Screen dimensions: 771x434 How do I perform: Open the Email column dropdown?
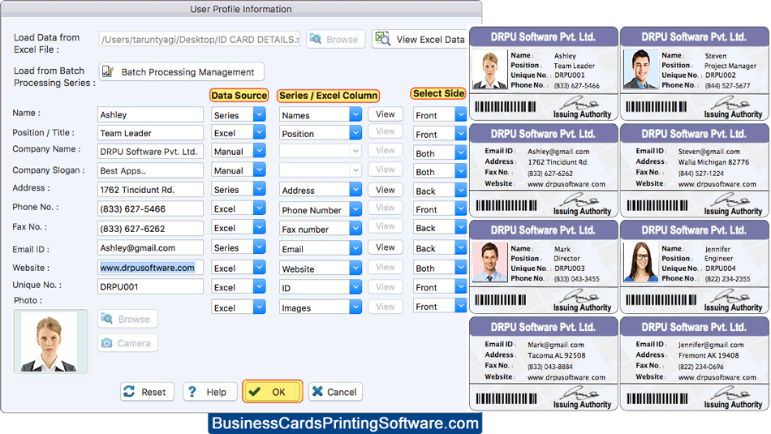[x=321, y=249]
